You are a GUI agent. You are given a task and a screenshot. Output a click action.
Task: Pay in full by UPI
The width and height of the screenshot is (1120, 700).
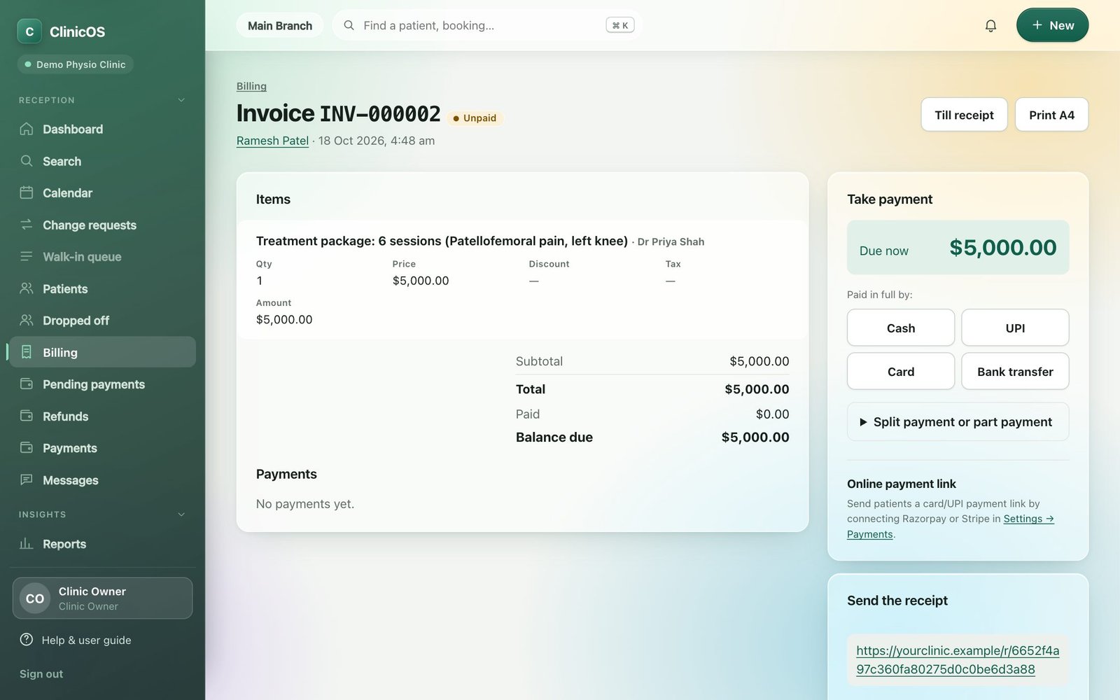coord(1015,328)
